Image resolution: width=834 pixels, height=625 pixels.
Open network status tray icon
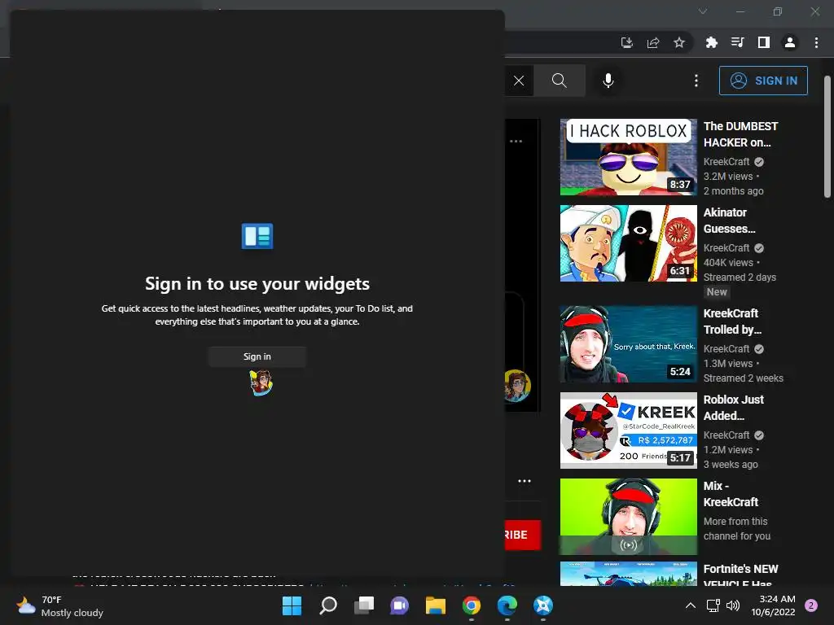tap(713, 605)
